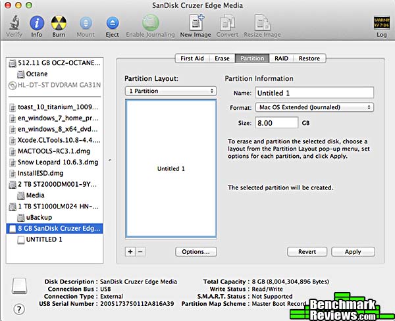
Task: Switch to the RAID tab
Action: point(281,59)
